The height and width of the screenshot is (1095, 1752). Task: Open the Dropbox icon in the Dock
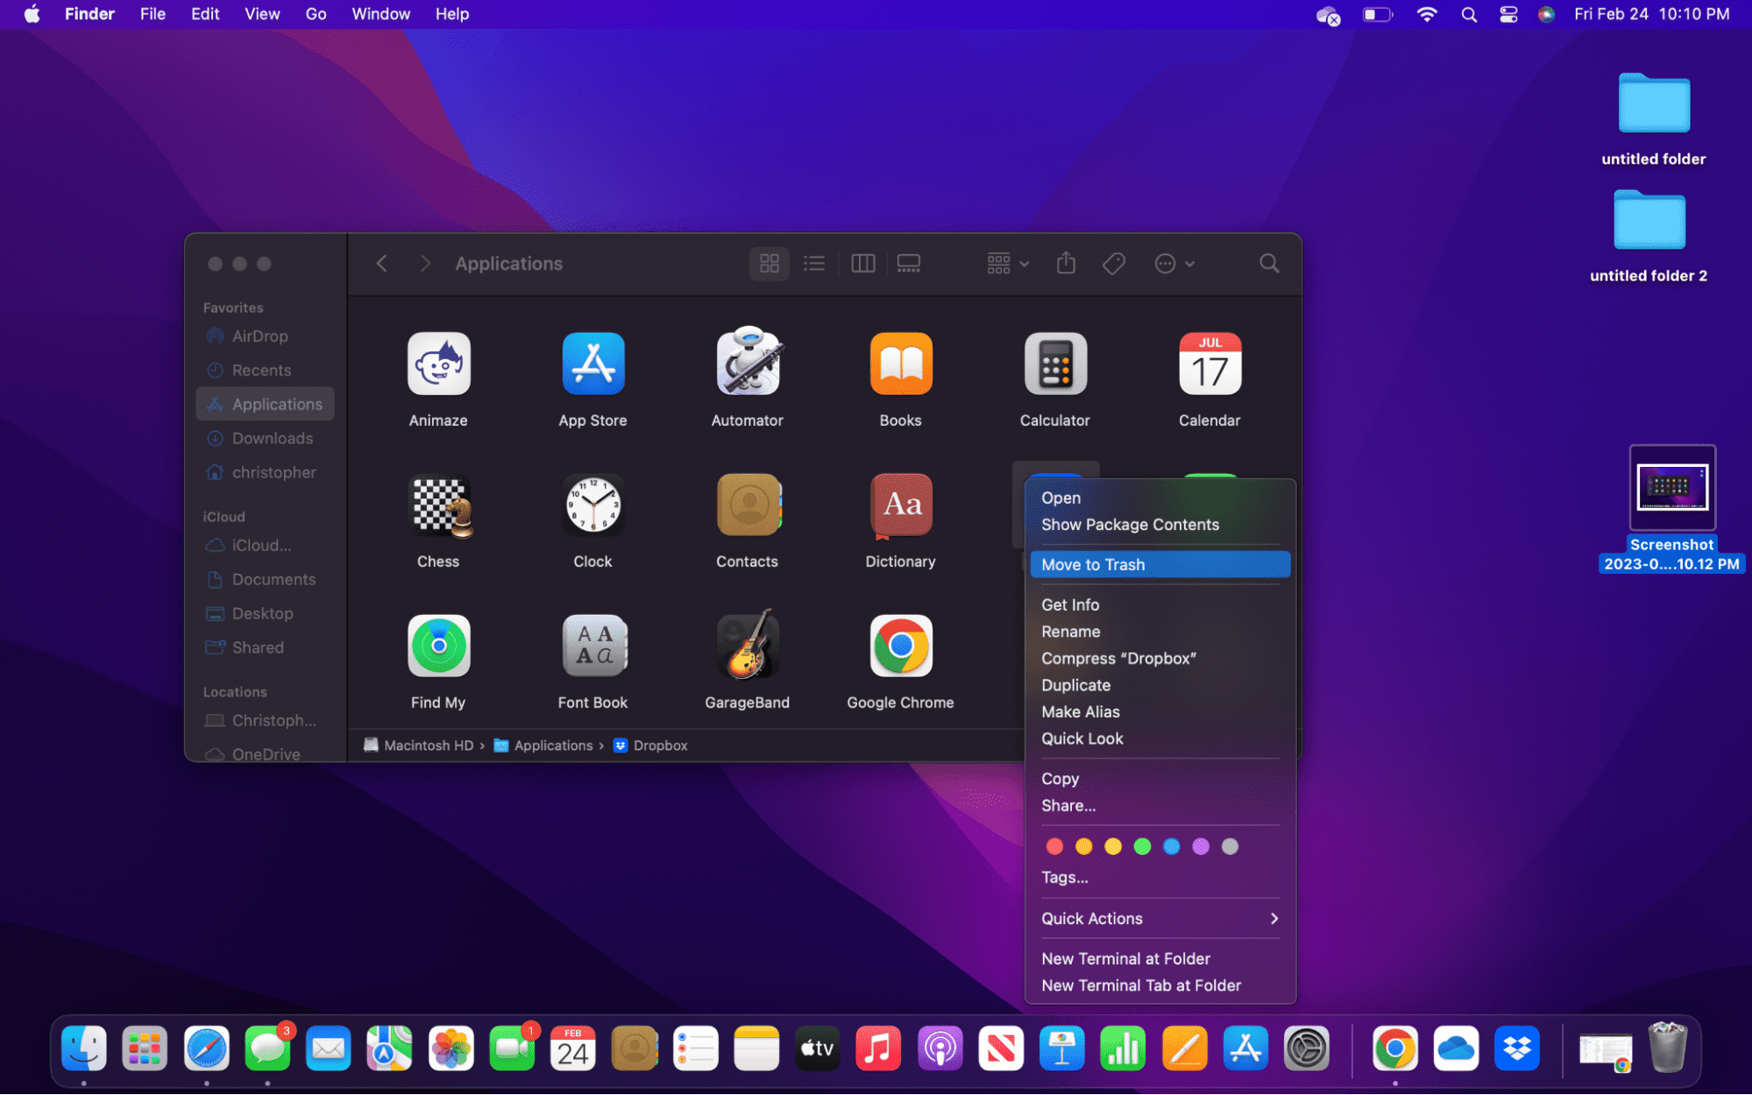tap(1517, 1049)
